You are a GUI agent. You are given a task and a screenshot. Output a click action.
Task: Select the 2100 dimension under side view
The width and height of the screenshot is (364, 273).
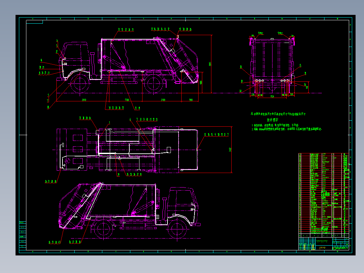(x=163, y=100)
